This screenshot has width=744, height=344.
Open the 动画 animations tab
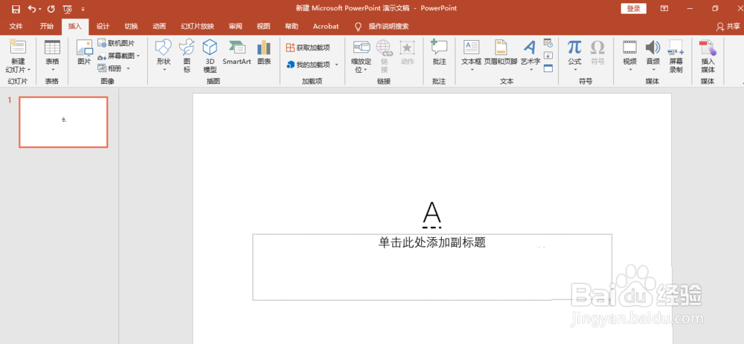(x=159, y=26)
